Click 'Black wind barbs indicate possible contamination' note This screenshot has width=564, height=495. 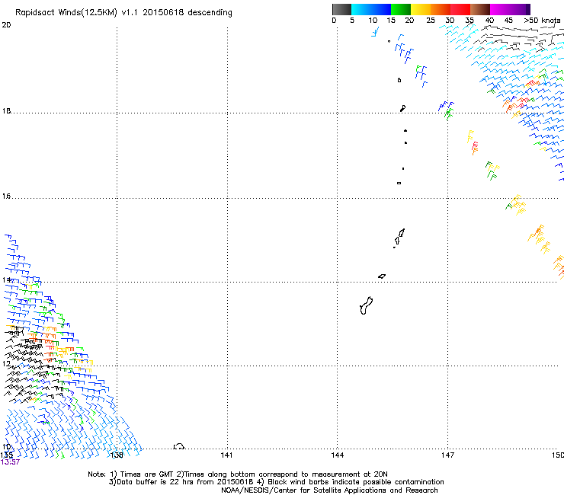tap(355, 482)
